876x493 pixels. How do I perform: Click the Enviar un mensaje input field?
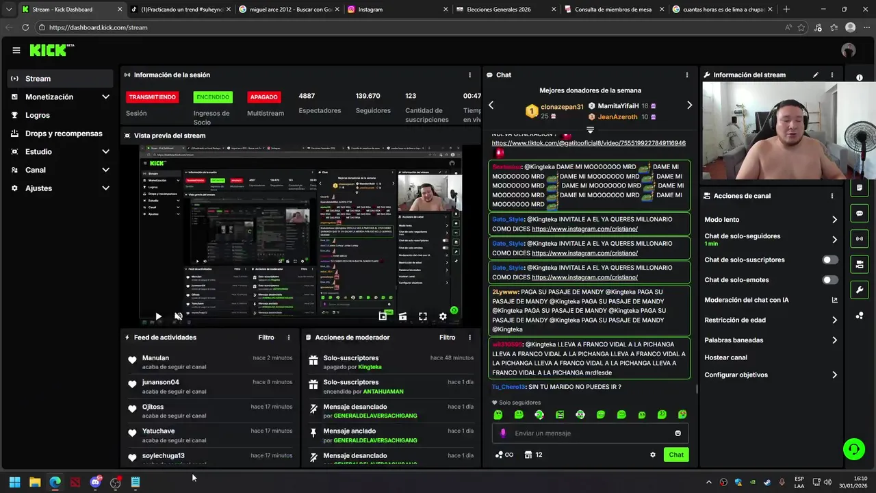(x=590, y=433)
